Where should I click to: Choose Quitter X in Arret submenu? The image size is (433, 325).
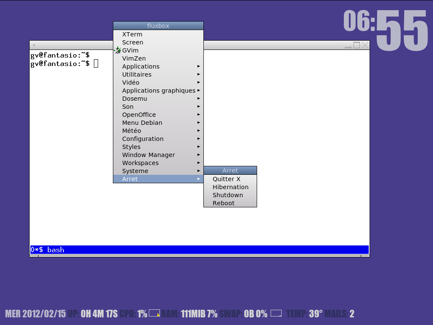230,179
